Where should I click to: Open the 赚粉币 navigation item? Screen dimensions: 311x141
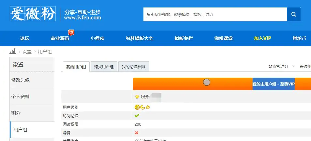(299, 38)
